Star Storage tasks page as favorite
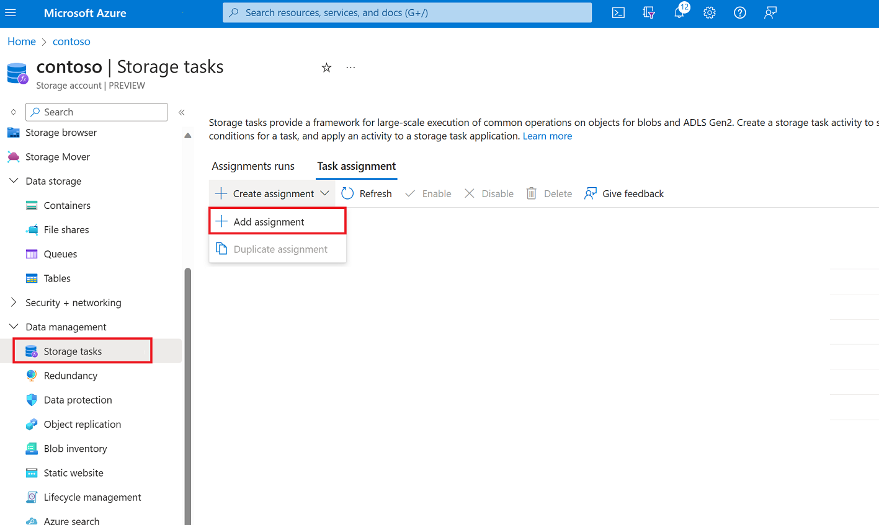 (x=326, y=67)
